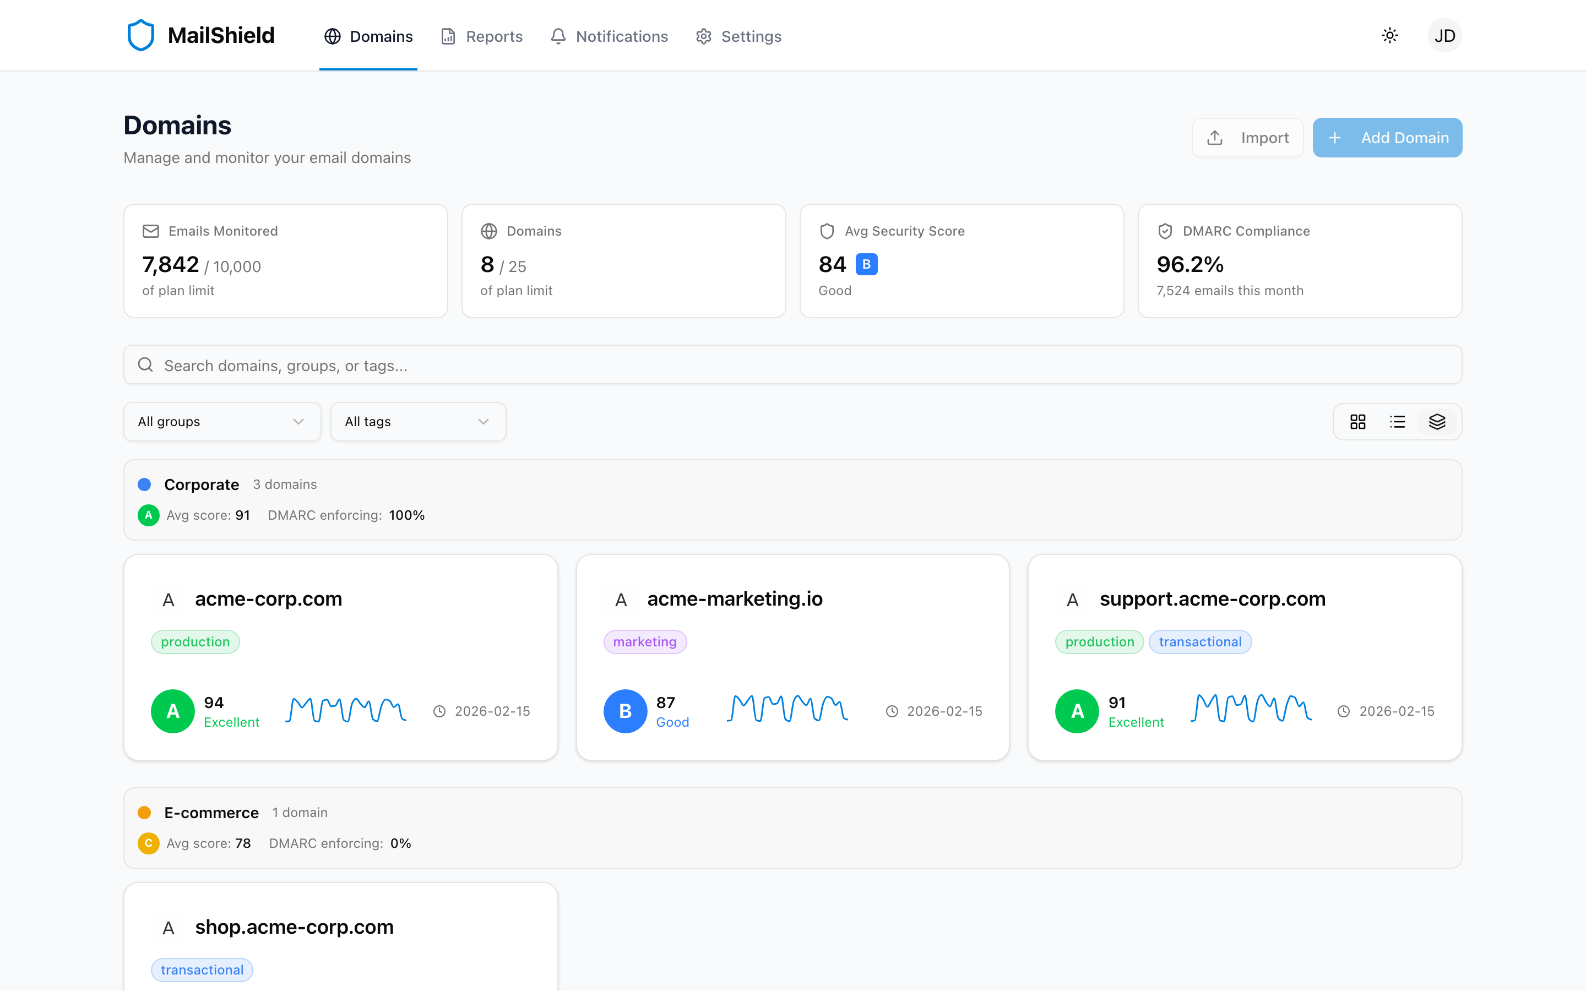Click the orange E-commerce group color dot
This screenshot has width=1586, height=991.
pos(144,813)
